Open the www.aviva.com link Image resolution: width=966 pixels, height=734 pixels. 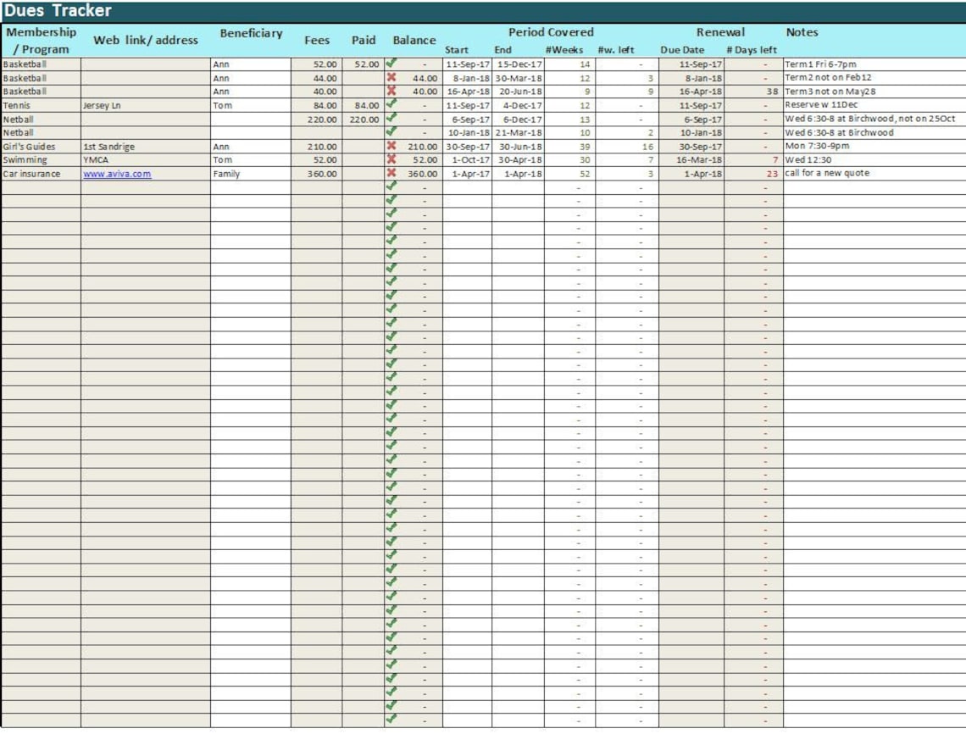pyautogui.click(x=117, y=174)
